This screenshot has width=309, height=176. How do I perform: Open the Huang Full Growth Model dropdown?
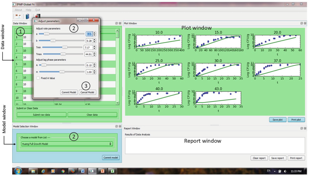[67, 144]
